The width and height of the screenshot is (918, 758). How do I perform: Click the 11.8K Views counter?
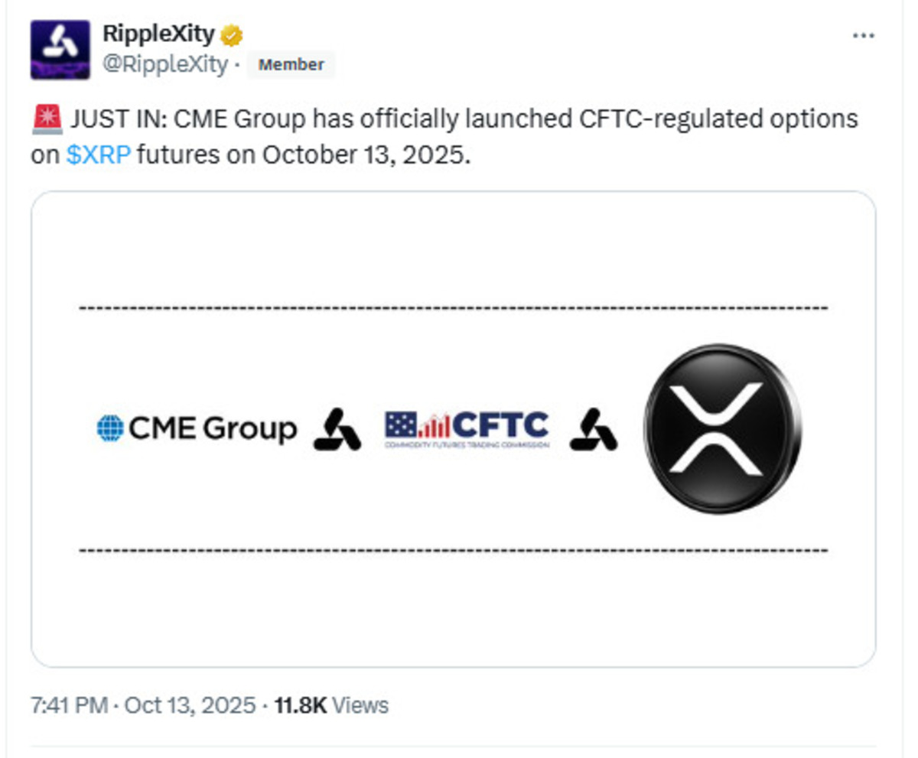coord(330,705)
